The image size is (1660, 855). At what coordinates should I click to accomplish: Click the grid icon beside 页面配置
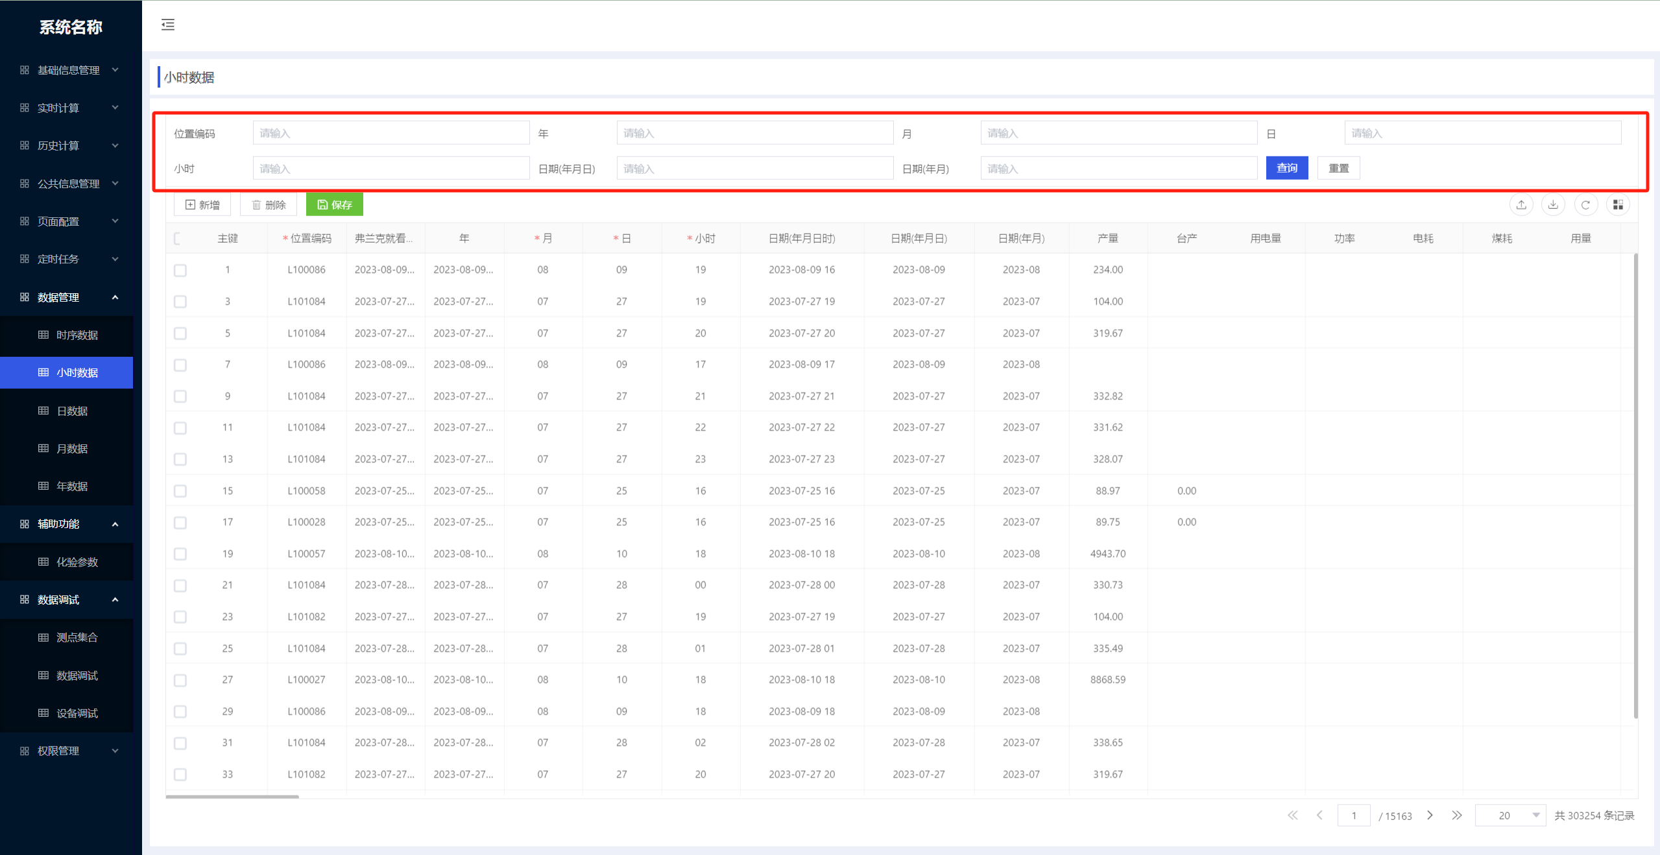pyautogui.click(x=25, y=221)
